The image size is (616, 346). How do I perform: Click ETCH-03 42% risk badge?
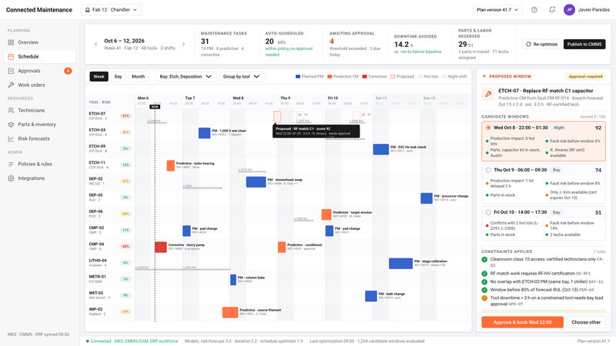coord(126,132)
